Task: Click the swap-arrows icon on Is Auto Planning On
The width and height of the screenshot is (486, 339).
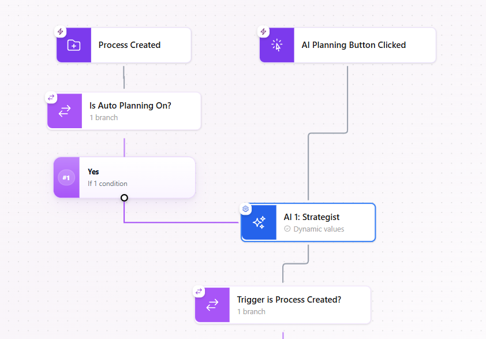Action: pos(64,110)
